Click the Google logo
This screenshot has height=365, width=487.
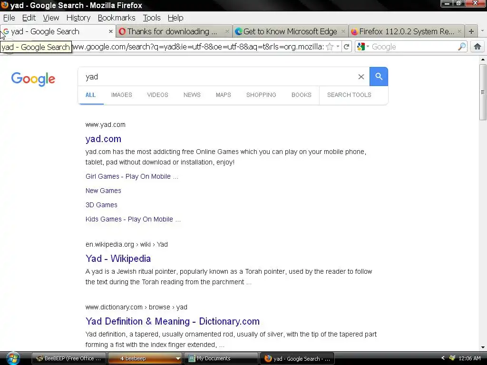coord(33,79)
